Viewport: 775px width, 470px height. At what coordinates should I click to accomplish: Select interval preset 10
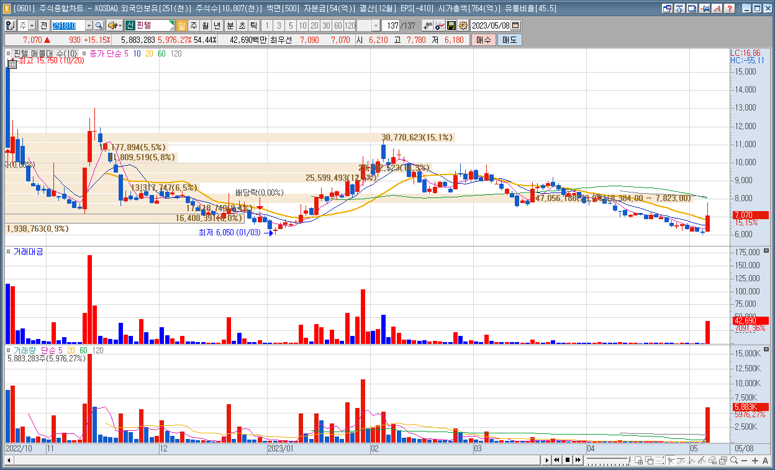(x=302, y=25)
